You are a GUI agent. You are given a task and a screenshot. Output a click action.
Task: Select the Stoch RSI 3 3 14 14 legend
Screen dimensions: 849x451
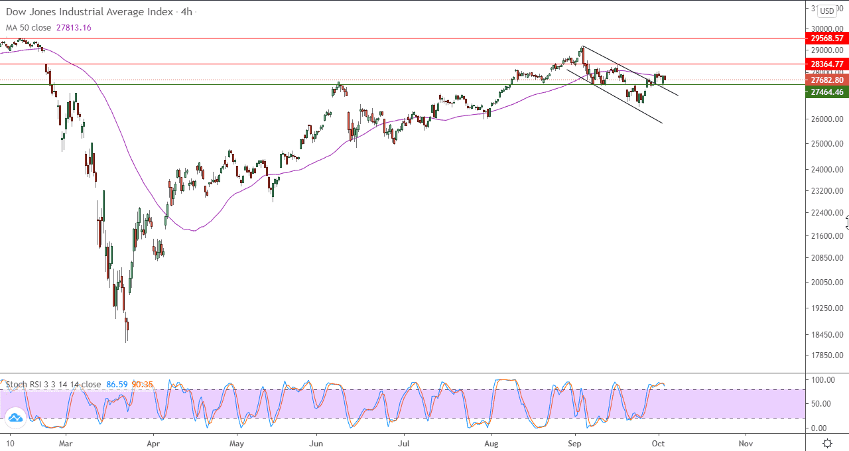coord(54,384)
